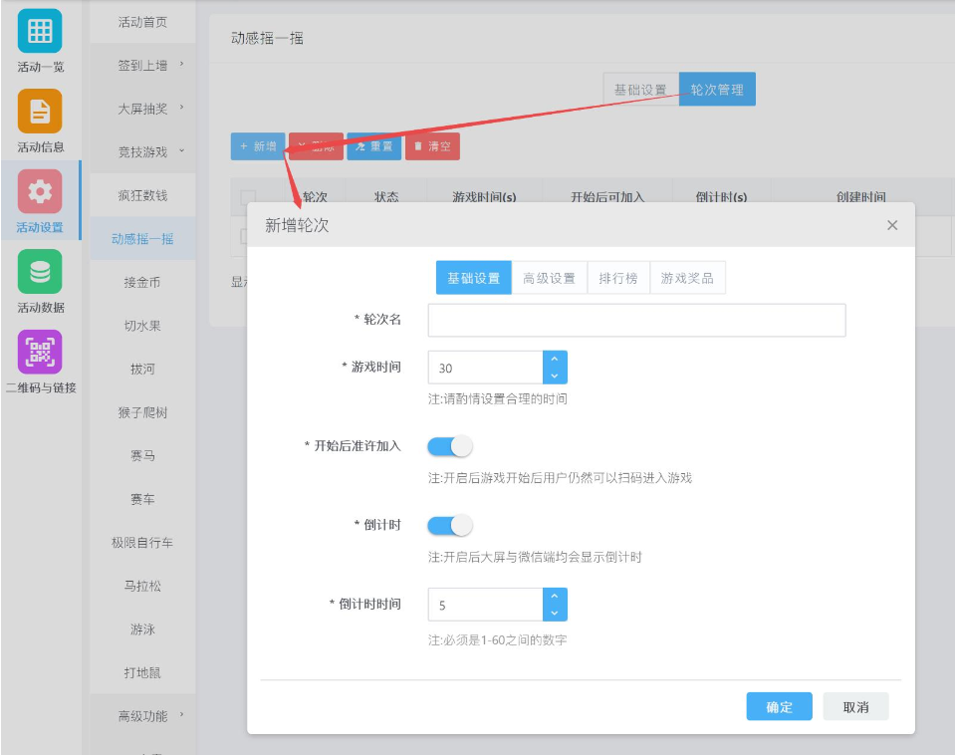The width and height of the screenshot is (955, 755).
Task: Switch to the 排行榜 dialog tab
Action: pos(618,278)
